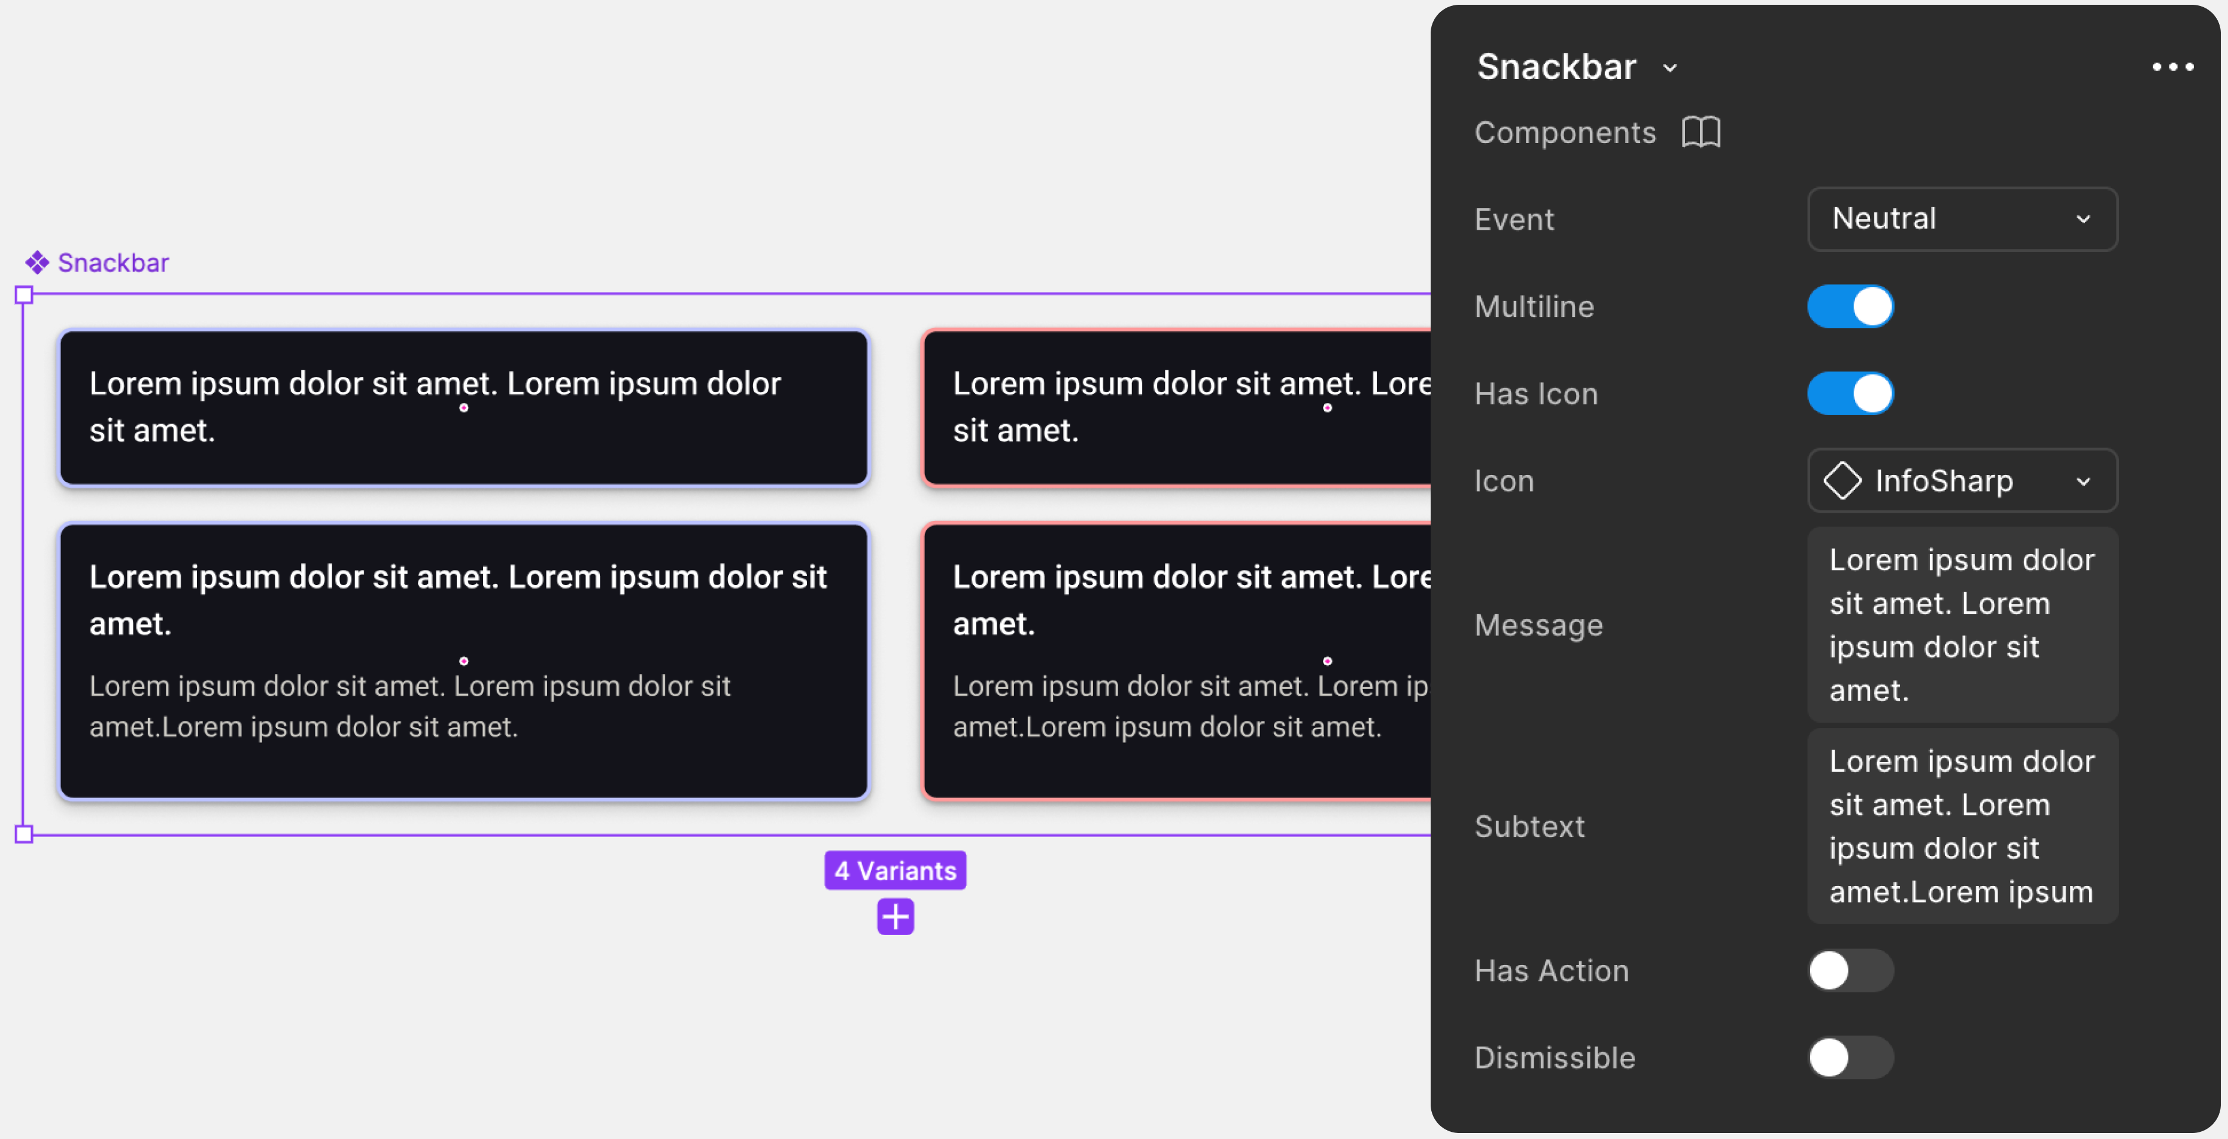Click the Components section label
This screenshot has width=2228, height=1139.
(1565, 133)
